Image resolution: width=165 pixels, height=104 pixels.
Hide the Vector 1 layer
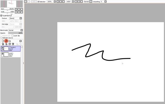pos(2,47)
